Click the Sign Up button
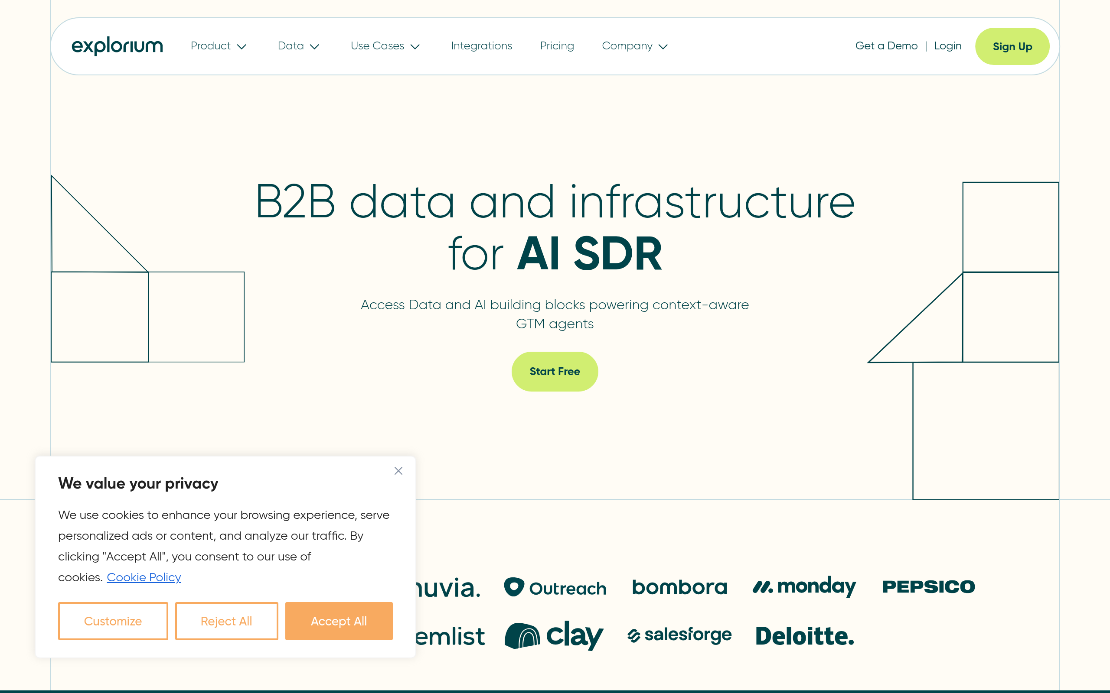Image resolution: width=1110 pixels, height=693 pixels. tap(1012, 46)
